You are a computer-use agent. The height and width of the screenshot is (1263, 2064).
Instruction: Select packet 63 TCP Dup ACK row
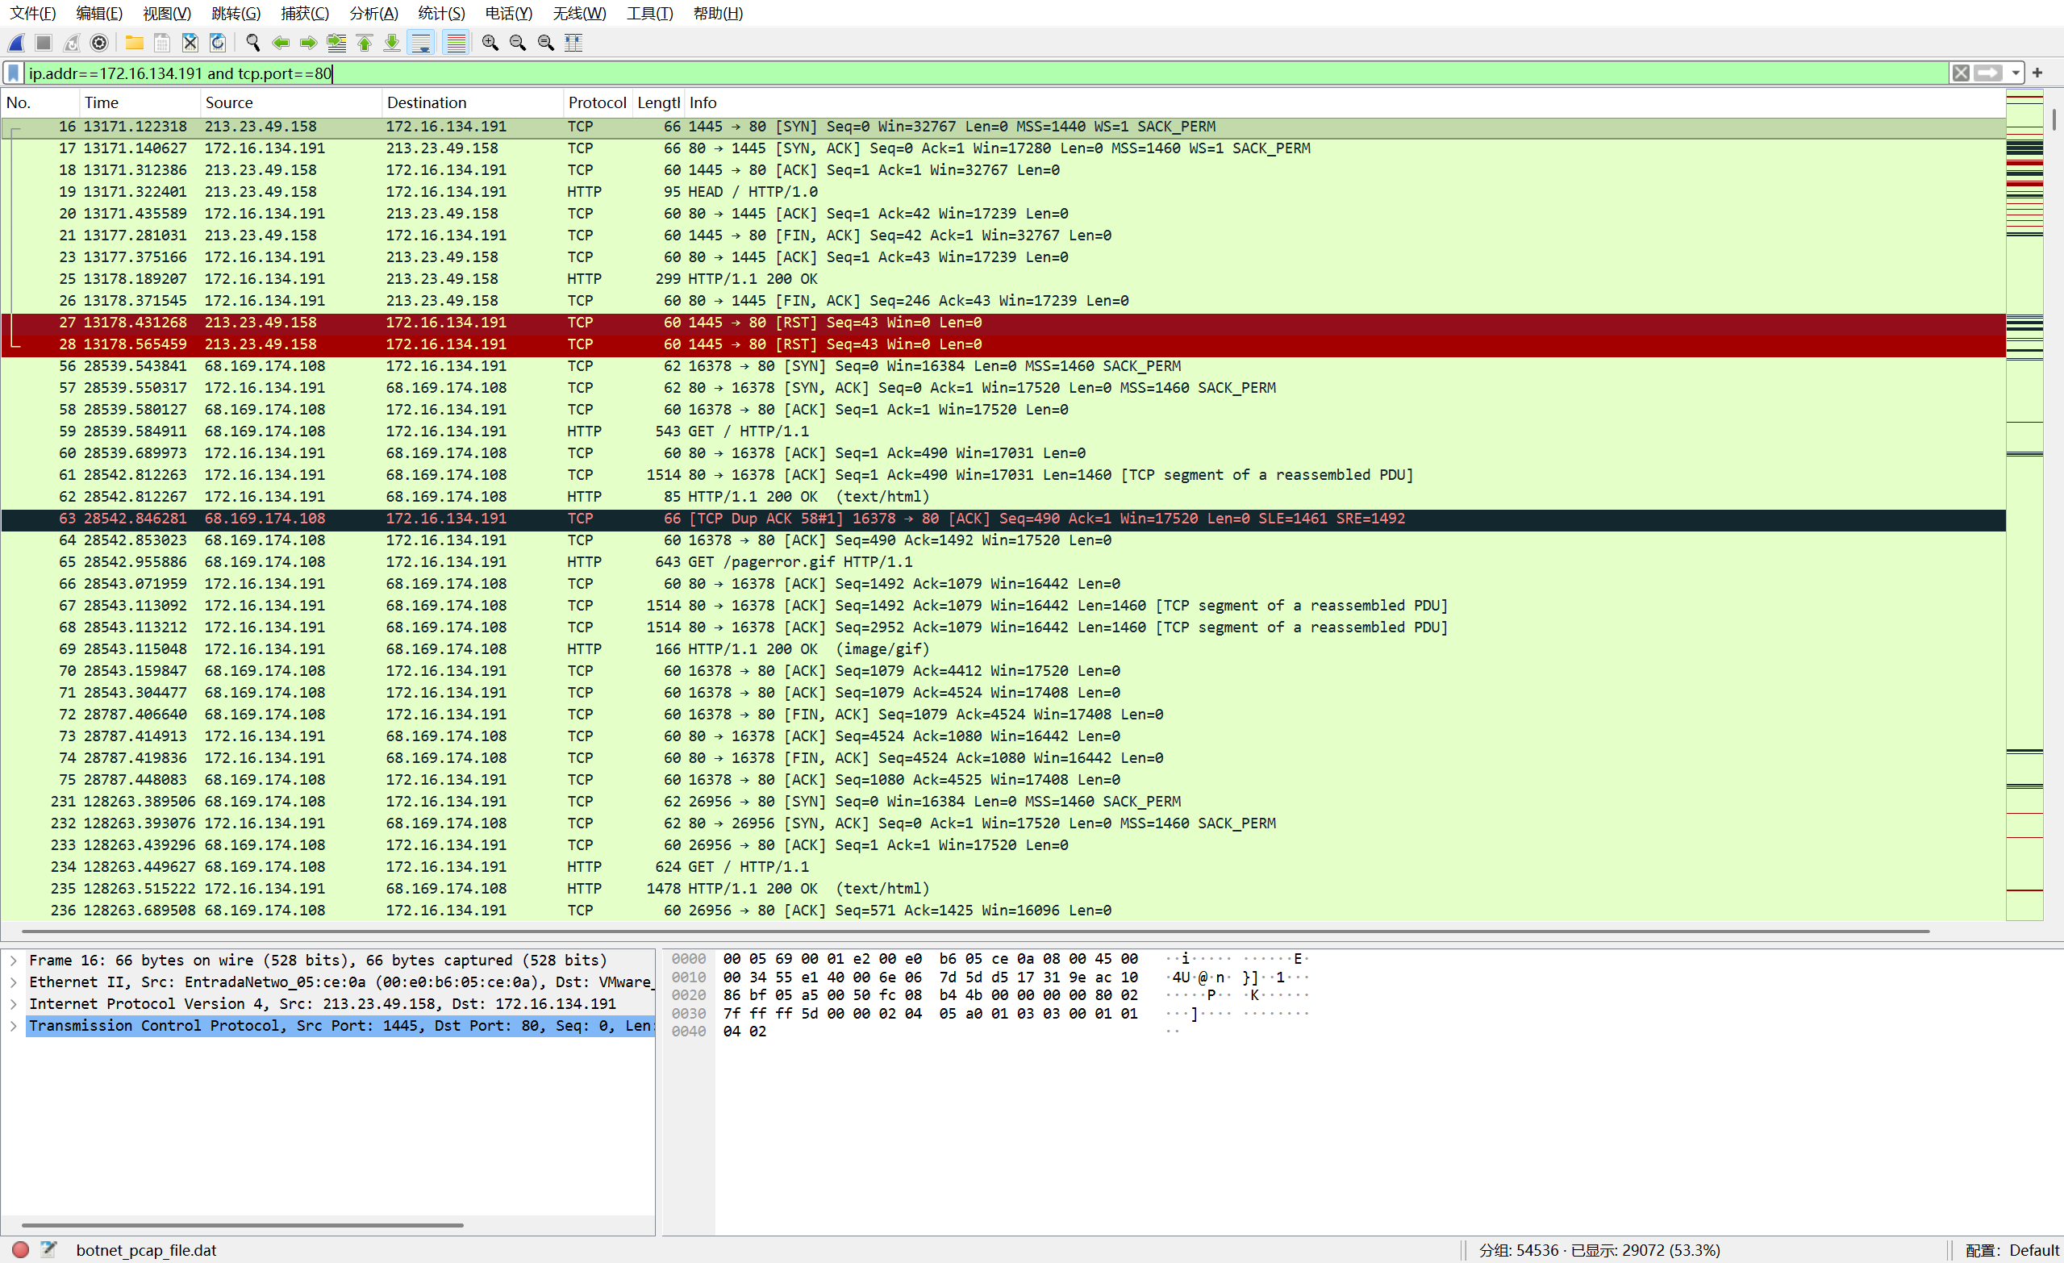838,519
